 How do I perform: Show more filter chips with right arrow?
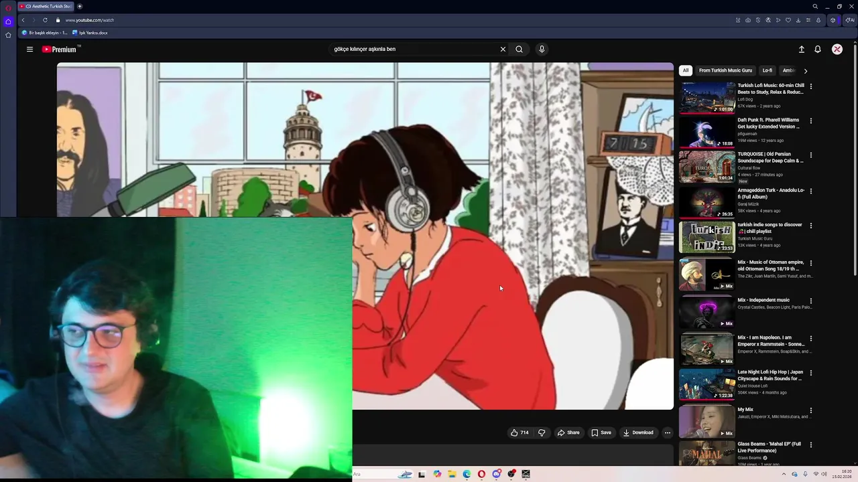coord(805,70)
